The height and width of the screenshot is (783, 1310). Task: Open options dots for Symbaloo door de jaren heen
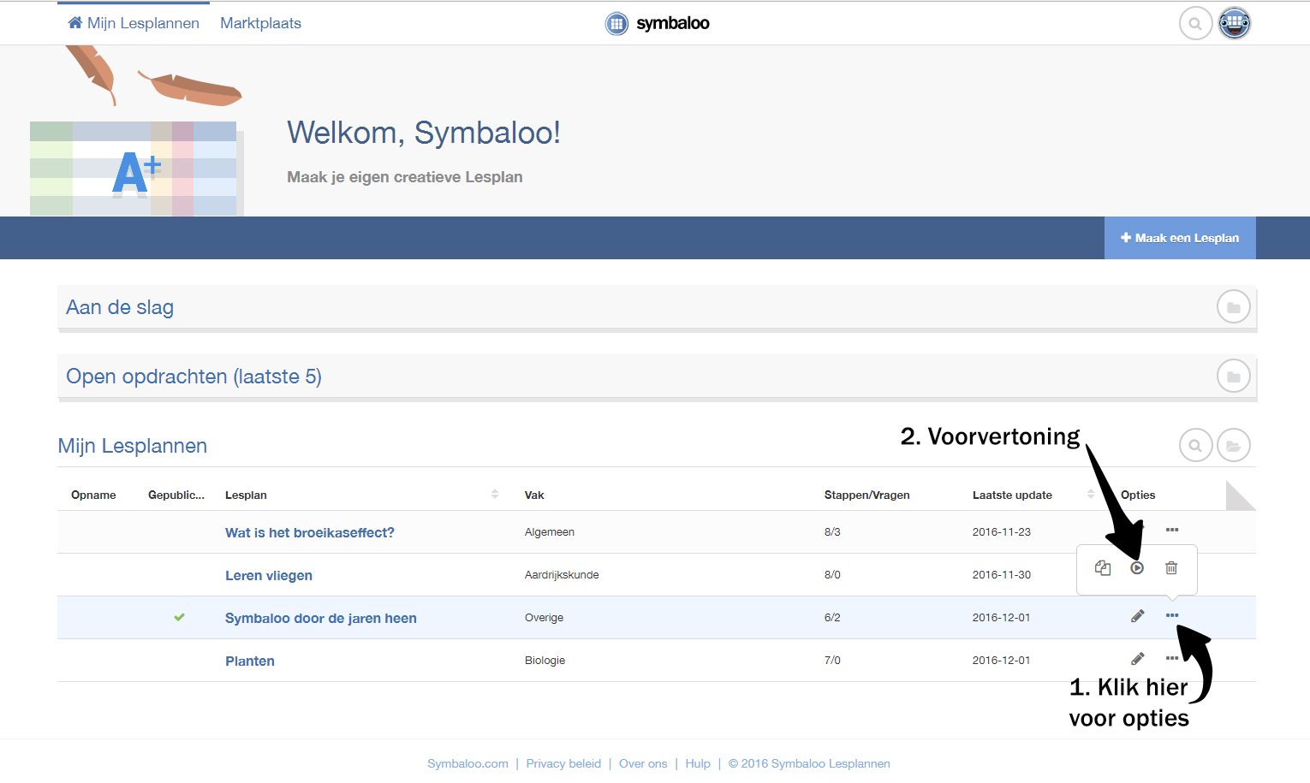[1172, 615]
